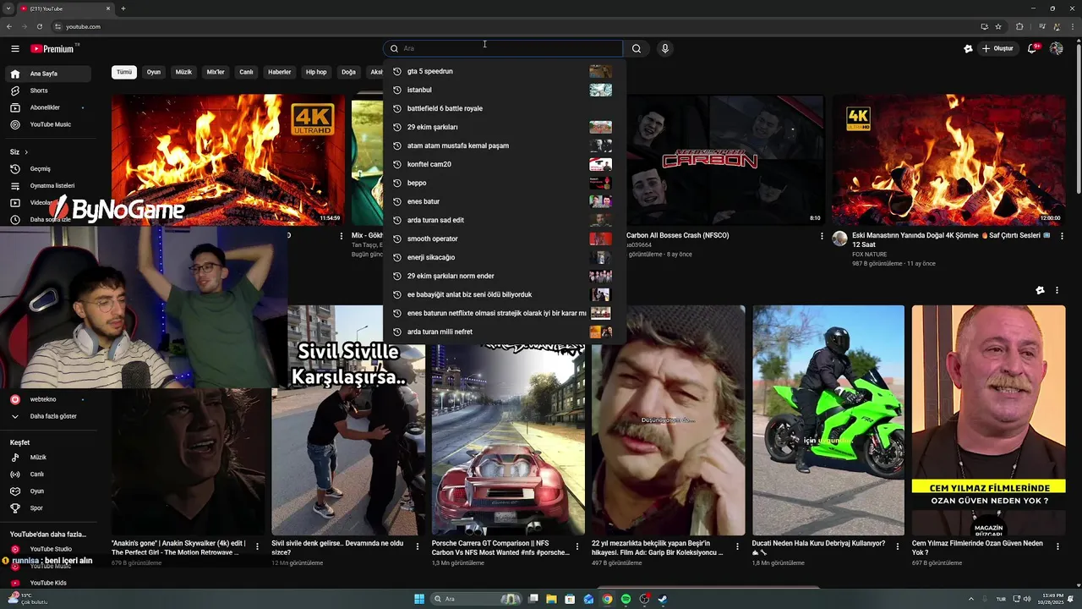Select suggestion 'istanbul'
This screenshot has height=609, width=1082.
coord(505,90)
